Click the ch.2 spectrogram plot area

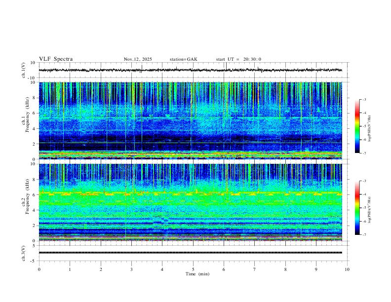click(190, 202)
